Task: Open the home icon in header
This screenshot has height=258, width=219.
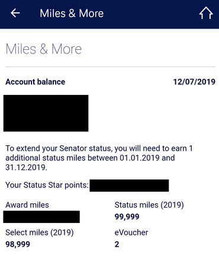Action: click(206, 13)
